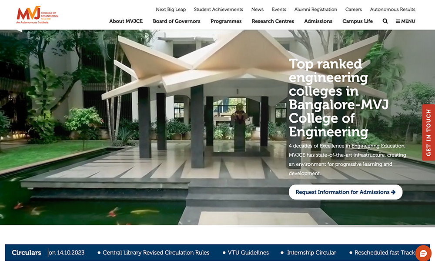This screenshot has width=435, height=261.
Task: Open the Admissions menu item
Action: (x=318, y=21)
